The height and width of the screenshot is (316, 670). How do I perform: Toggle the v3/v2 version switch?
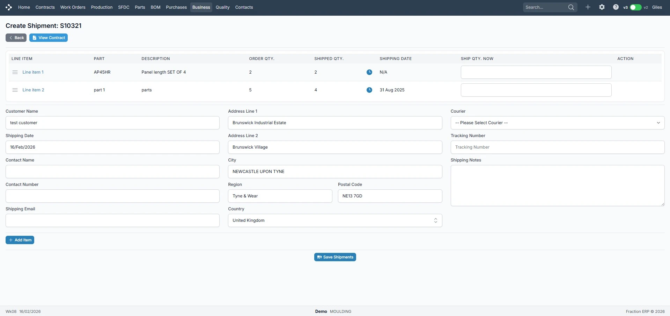click(635, 7)
